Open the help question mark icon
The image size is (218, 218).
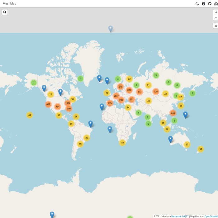pos(203,4)
